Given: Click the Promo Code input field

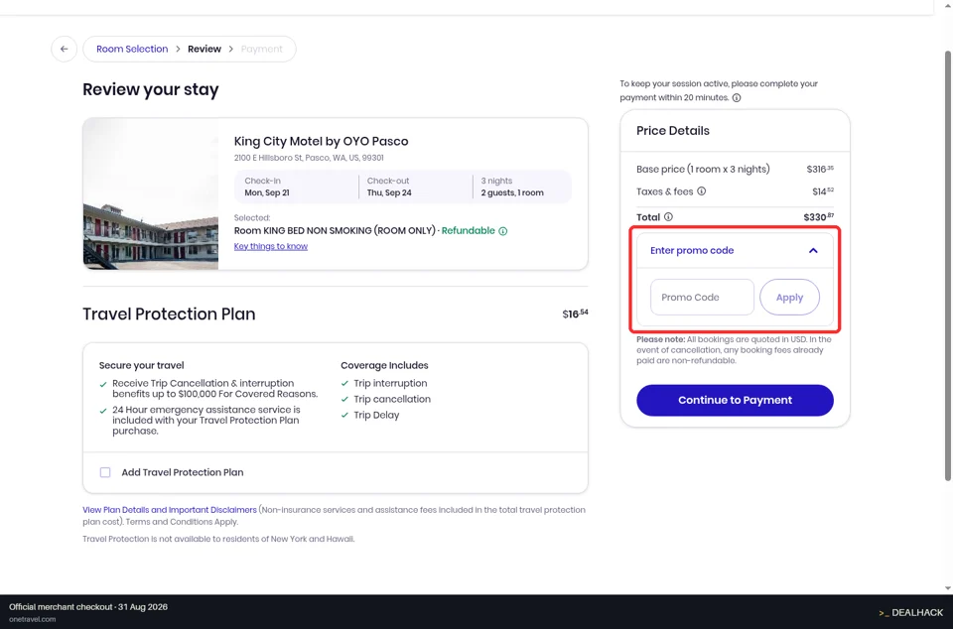Looking at the screenshot, I should 702,297.
